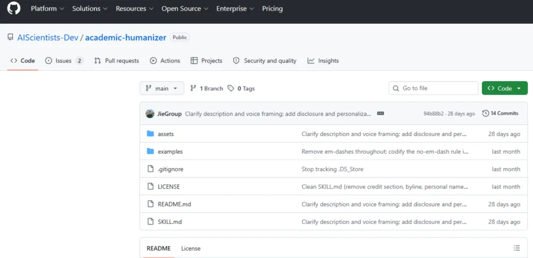Open the assets row commit message

point(384,134)
